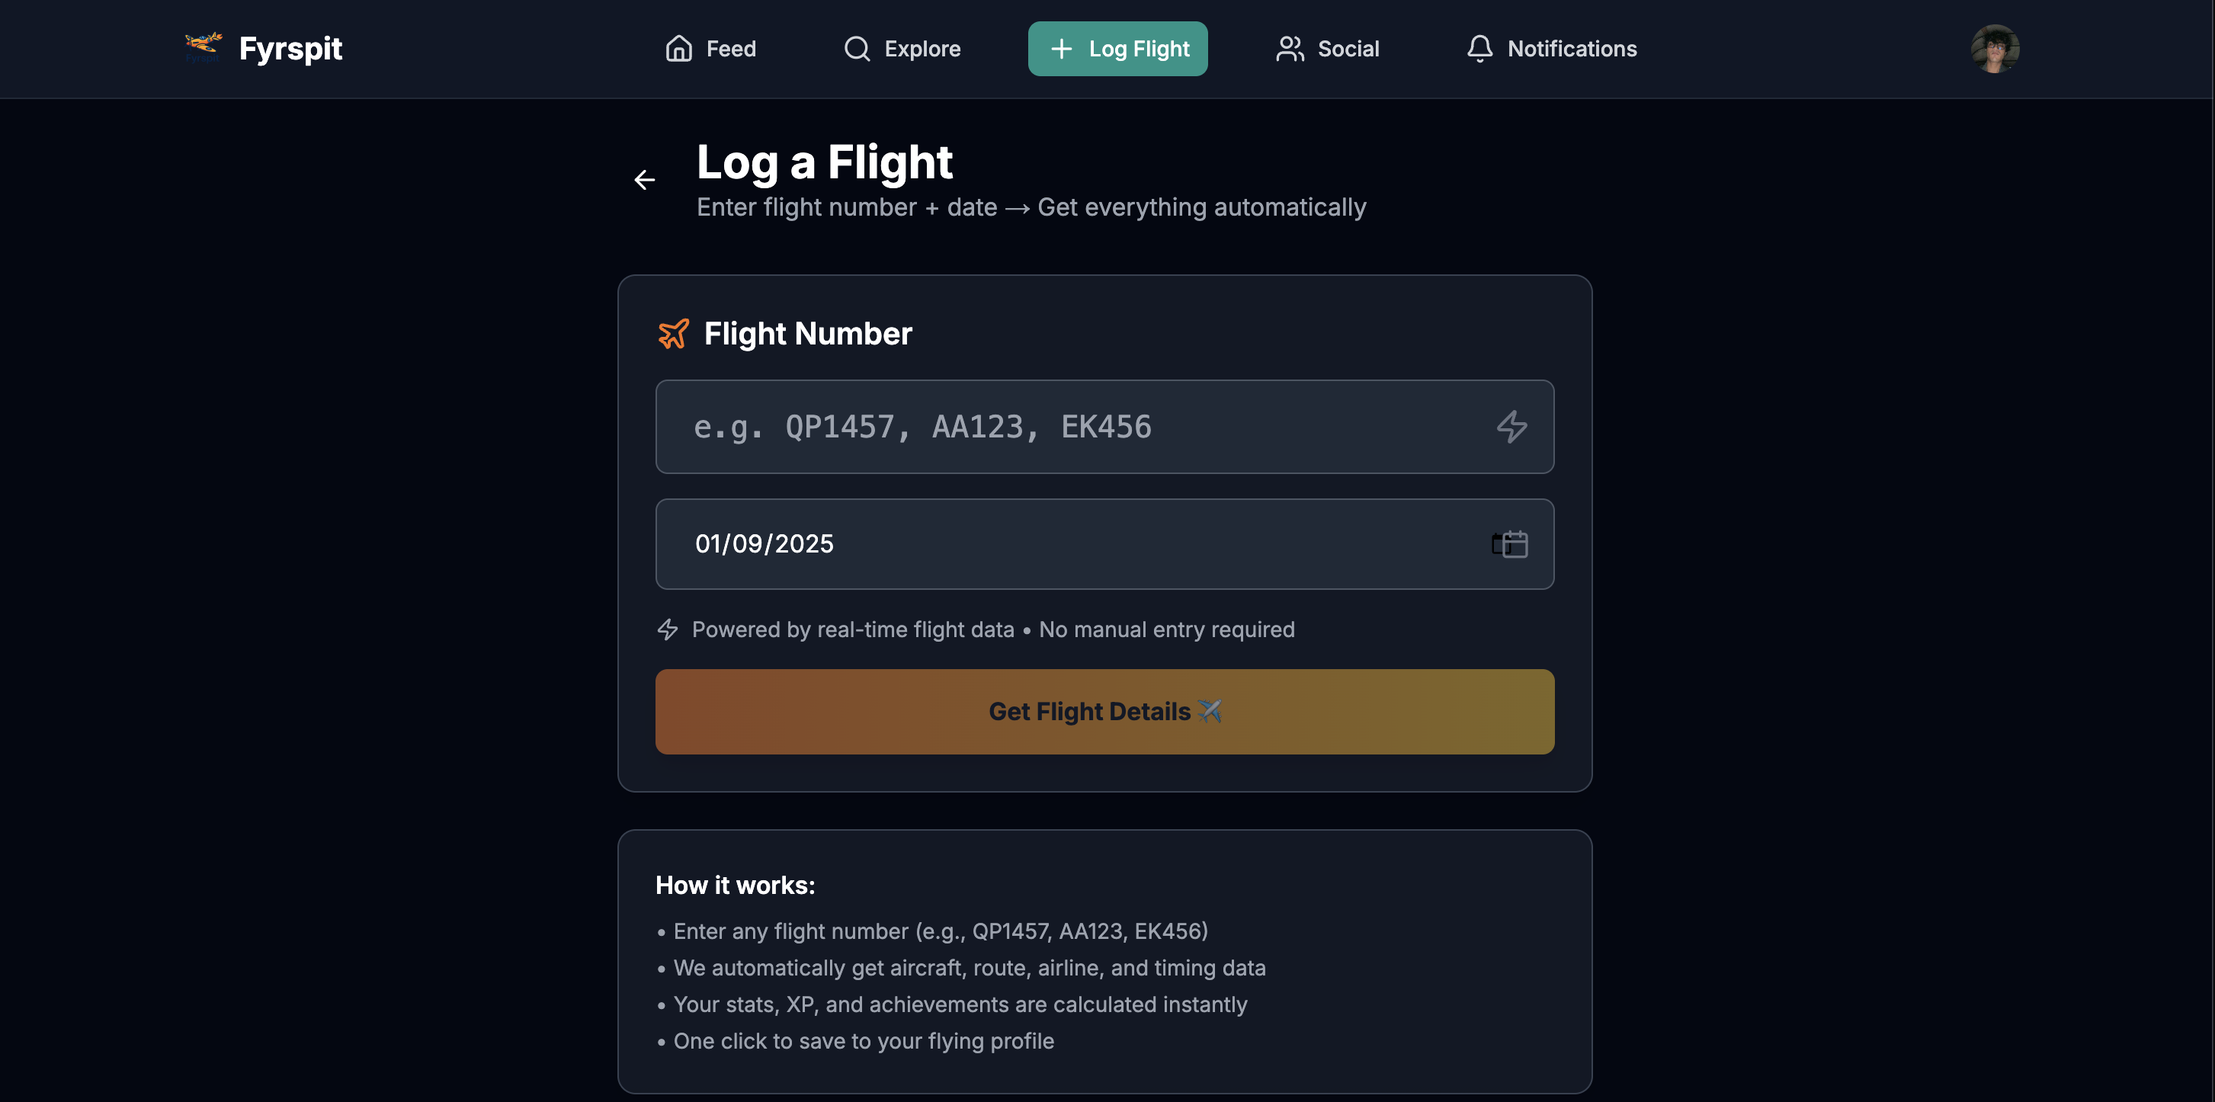2215x1102 pixels.
Task: Open the Feed menu item
Action: 711,49
